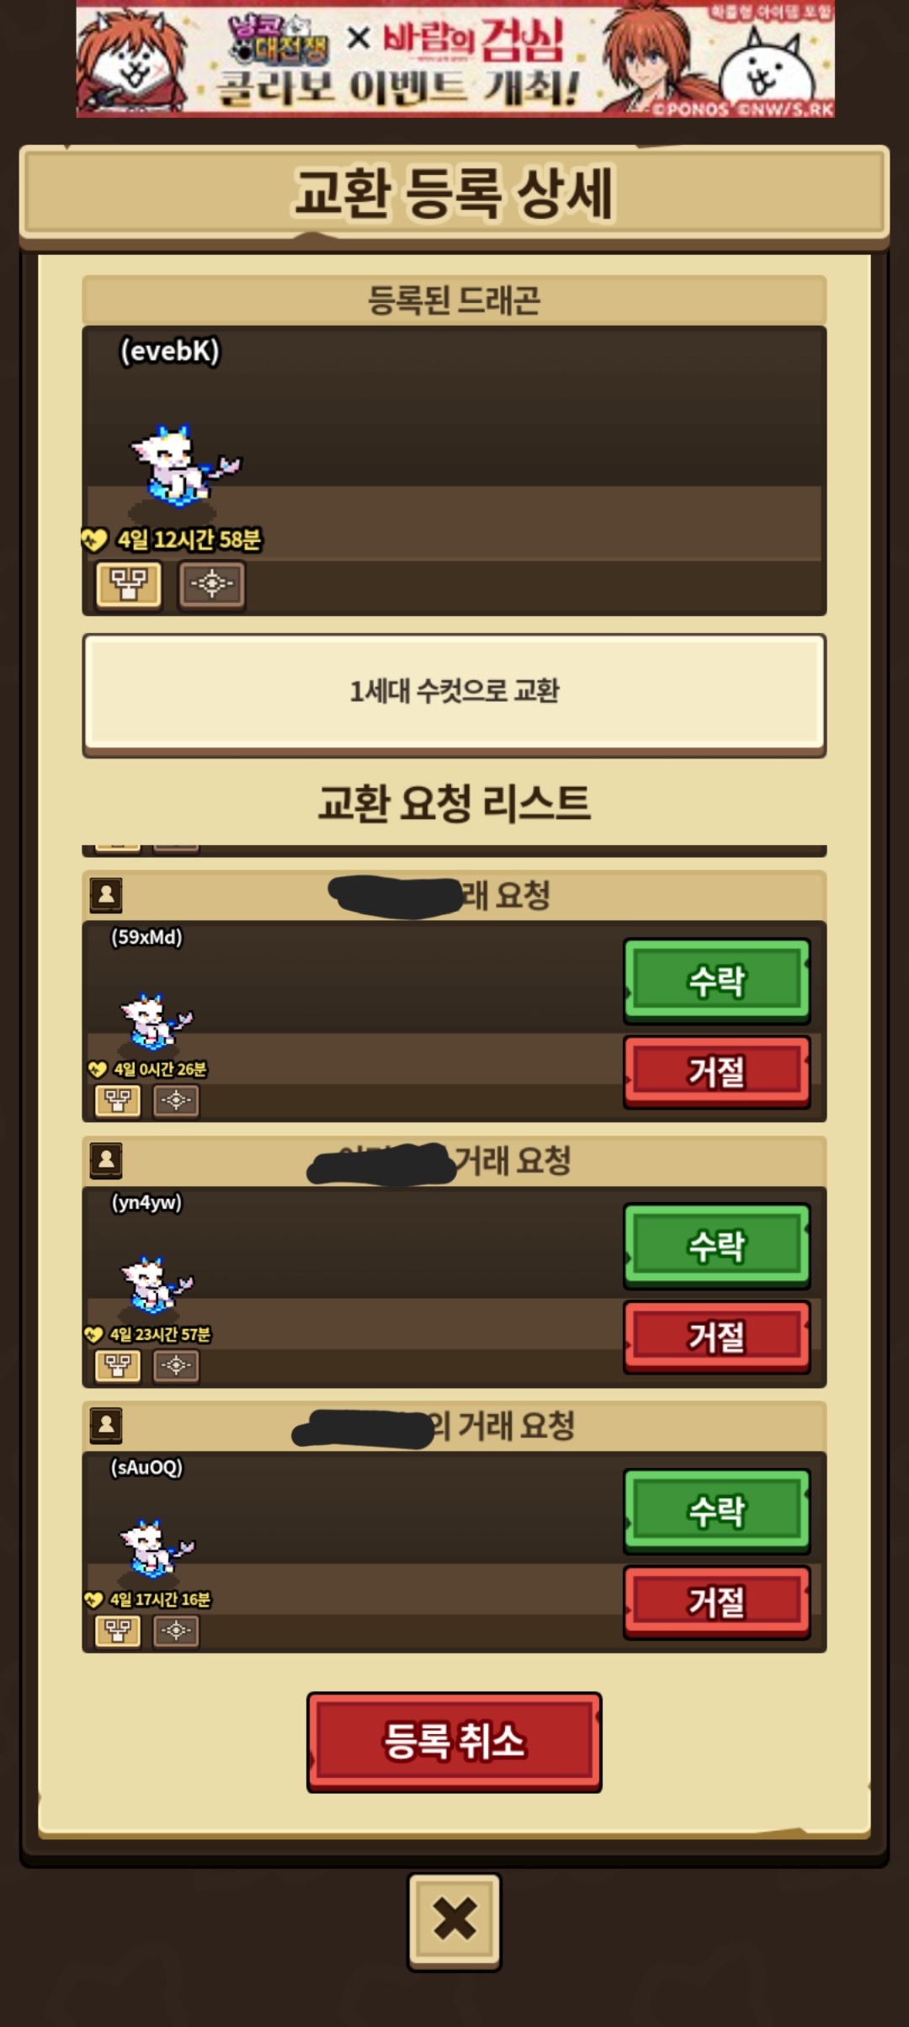909x2027 pixels.
Task: Open family tree icon for yn4yw dragon
Action: pyautogui.click(x=118, y=1365)
